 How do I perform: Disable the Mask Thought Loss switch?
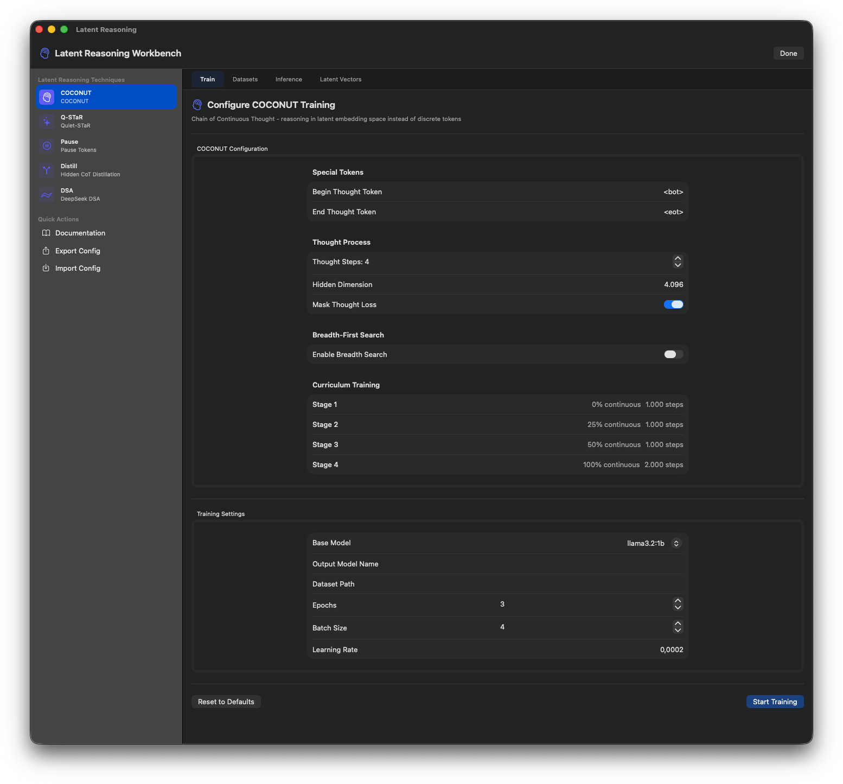(x=673, y=305)
